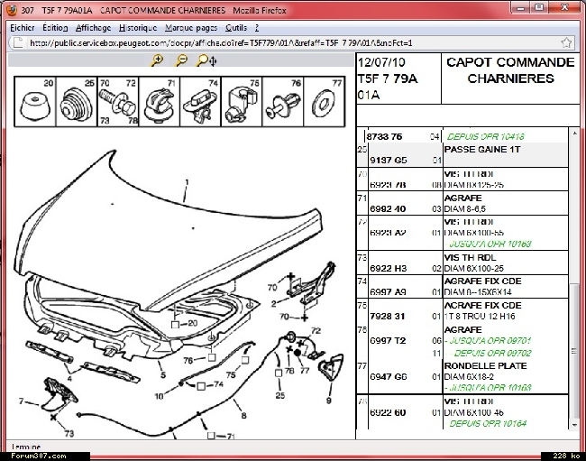The image size is (586, 461).
Task: Click checkbox next to callout 71 in diagram
Action: [211, 436]
